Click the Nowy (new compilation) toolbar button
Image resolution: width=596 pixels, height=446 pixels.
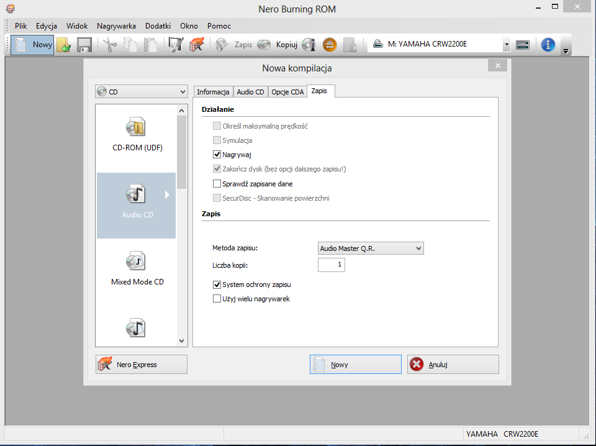click(32, 45)
